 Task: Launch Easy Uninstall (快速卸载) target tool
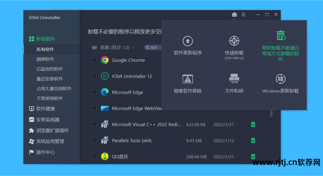pyautogui.click(x=234, y=47)
